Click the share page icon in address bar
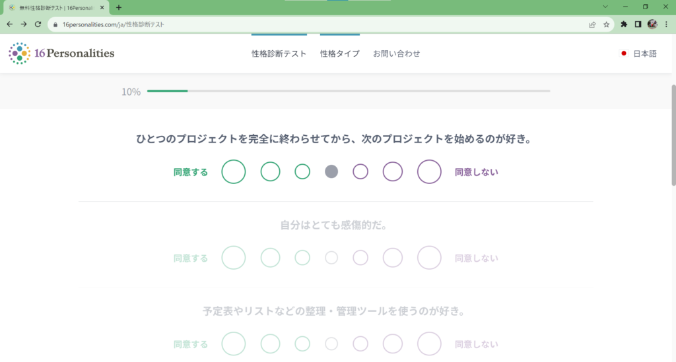 592,24
